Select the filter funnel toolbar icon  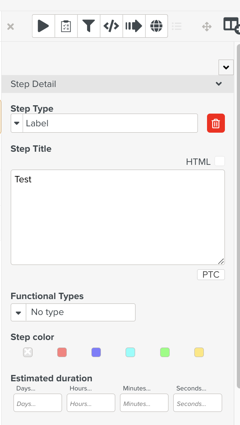(88, 26)
